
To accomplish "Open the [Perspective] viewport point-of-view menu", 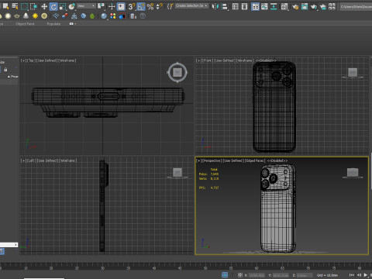I will click(212, 160).
